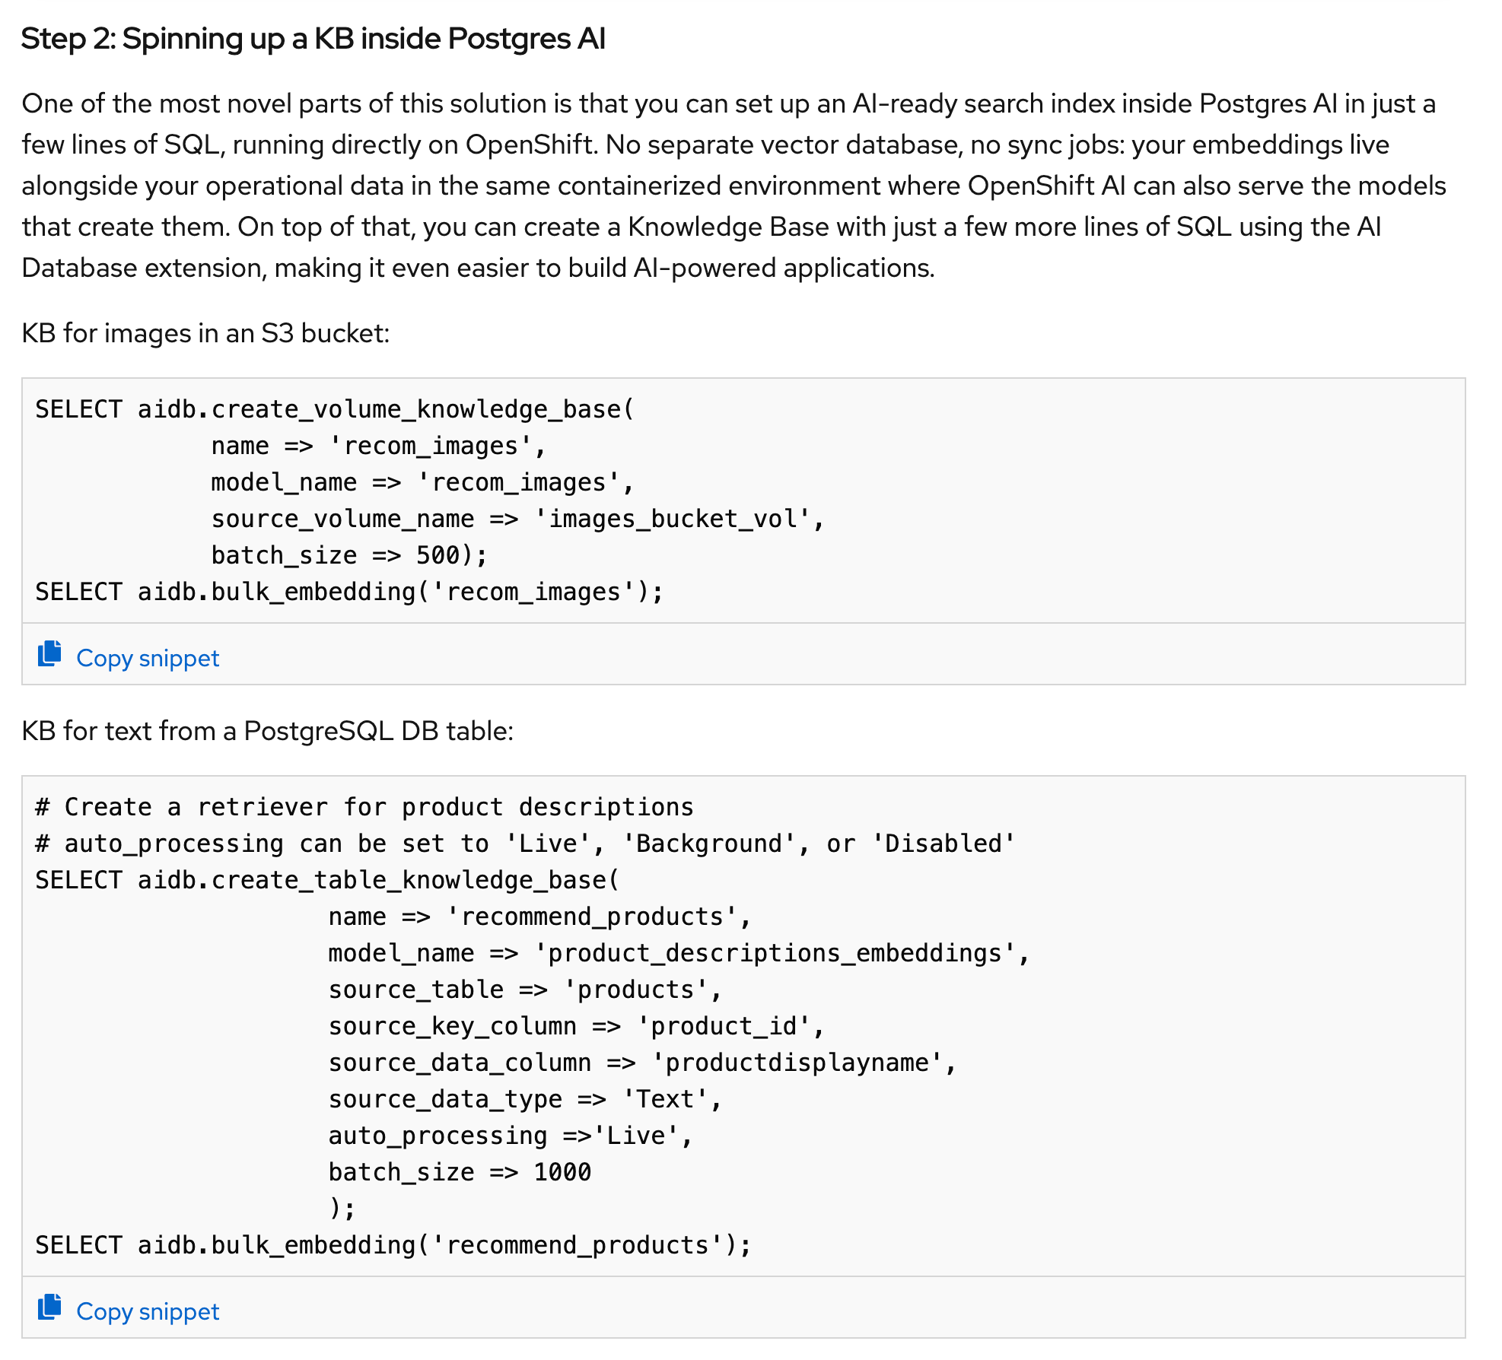Click the 'images_bucket_vol' string in the code
Viewport: 1502px width, 1360px height.
[673, 519]
